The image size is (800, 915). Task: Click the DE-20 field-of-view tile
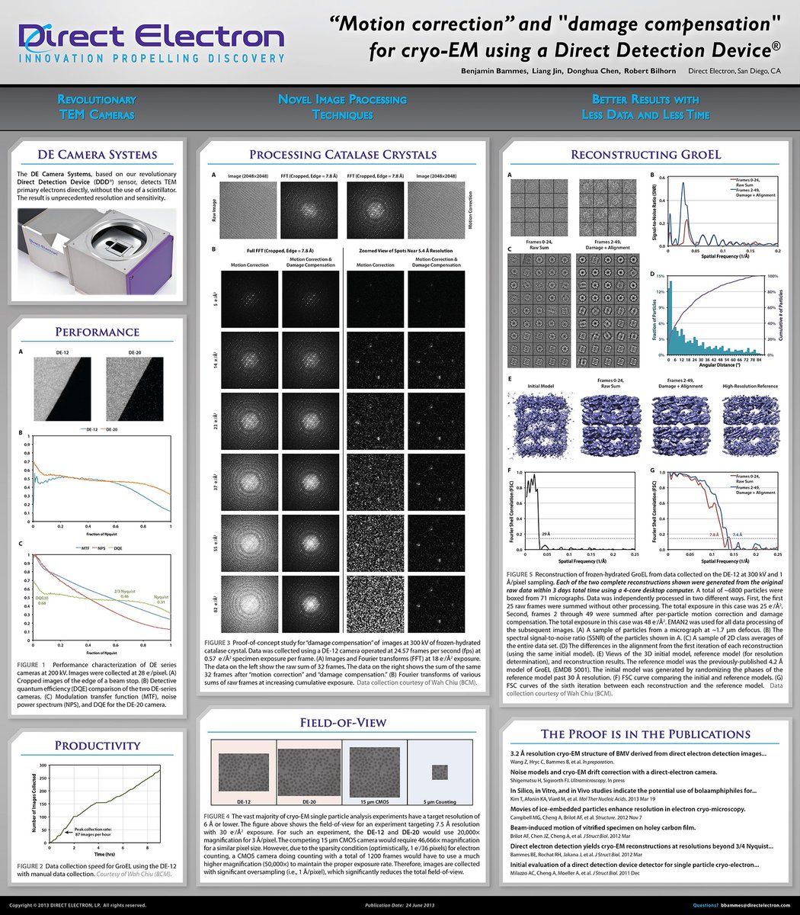point(309,773)
